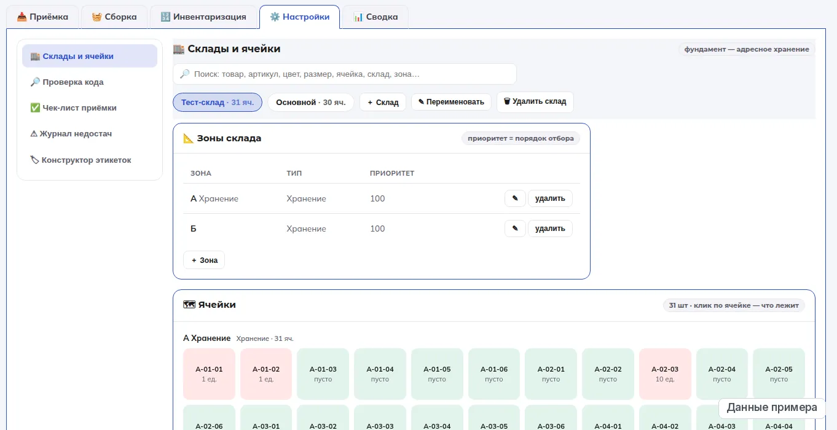
Task: Open cell A-01-04
Action: click(x=380, y=374)
